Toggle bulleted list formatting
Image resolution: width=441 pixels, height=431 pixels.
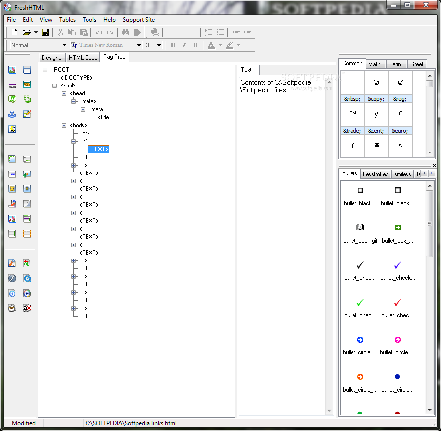[220, 32]
